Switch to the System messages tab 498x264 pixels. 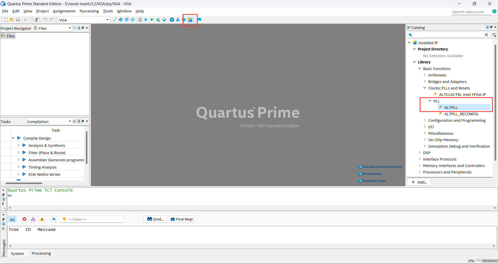pos(17,254)
